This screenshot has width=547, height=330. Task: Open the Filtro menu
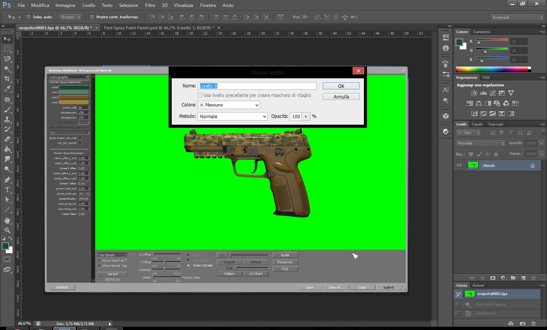(150, 5)
